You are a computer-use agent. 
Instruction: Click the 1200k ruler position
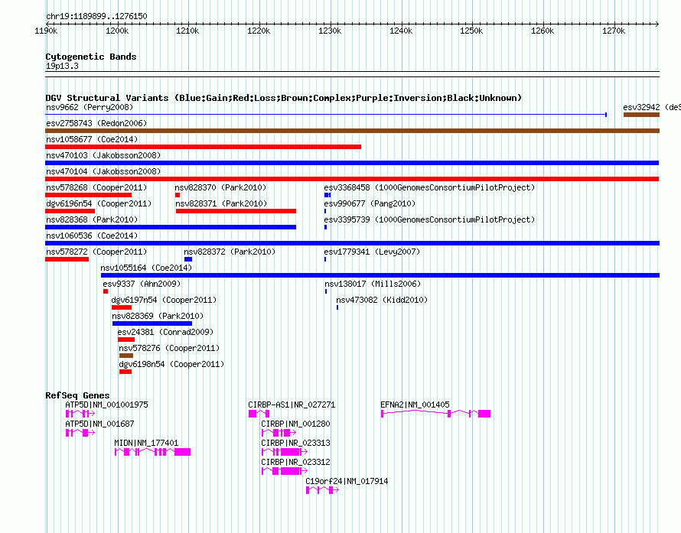(117, 31)
